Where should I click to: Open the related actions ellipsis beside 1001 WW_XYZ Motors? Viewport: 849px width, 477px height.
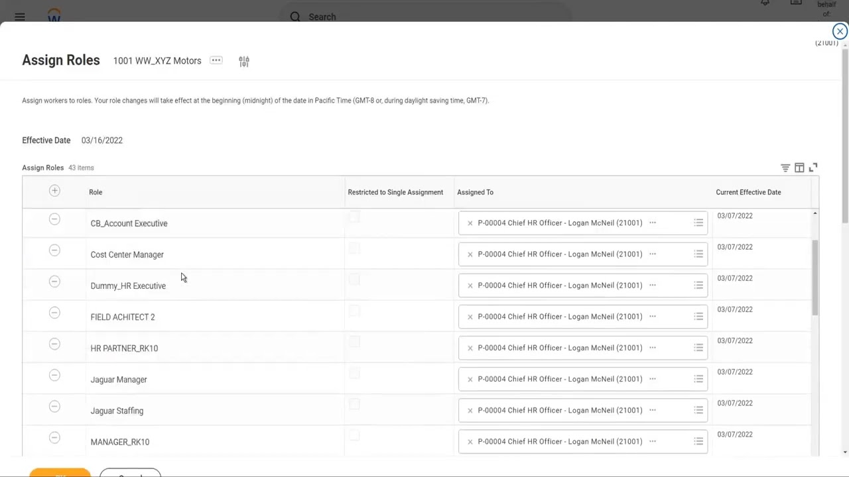pyautogui.click(x=216, y=60)
